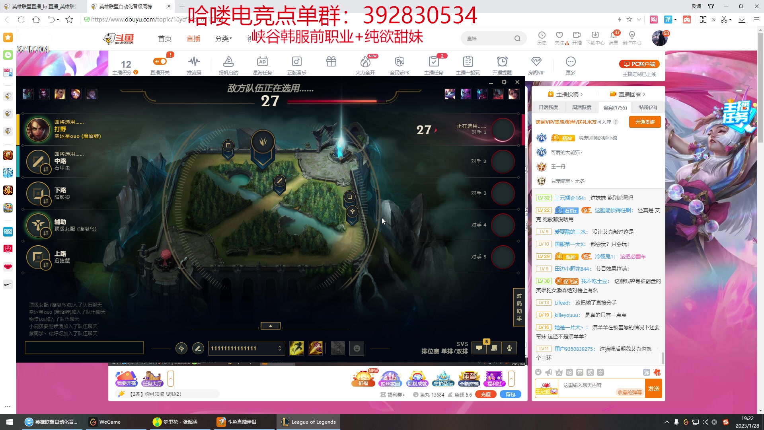Viewport: 764px width, 430px height.
Task: Open the 推流码 stream key icon
Action: pos(194,62)
